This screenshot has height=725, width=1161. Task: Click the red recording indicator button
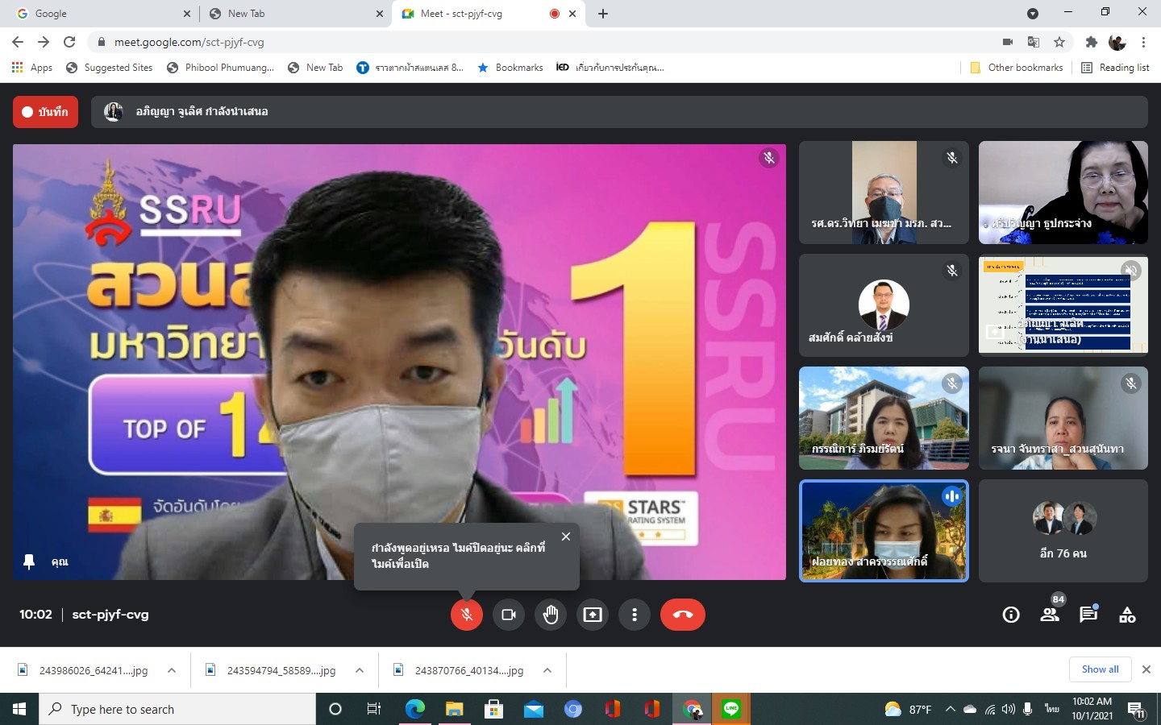(45, 112)
